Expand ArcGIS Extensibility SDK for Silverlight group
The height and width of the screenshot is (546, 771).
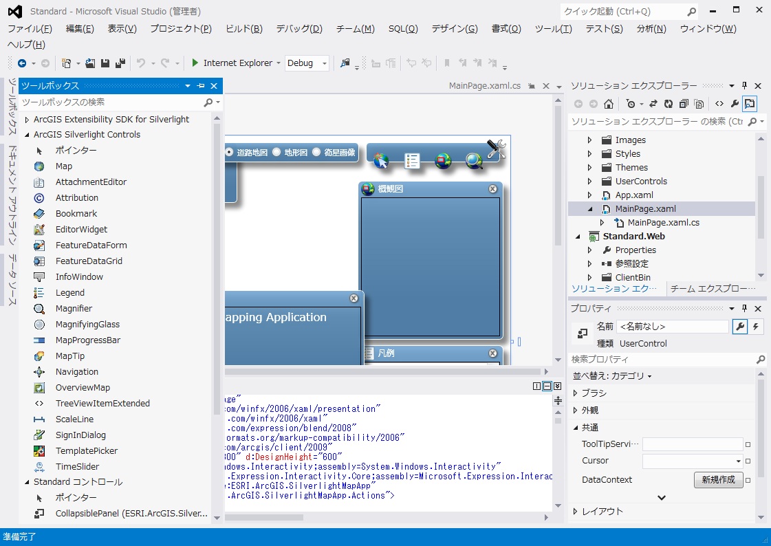point(27,120)
